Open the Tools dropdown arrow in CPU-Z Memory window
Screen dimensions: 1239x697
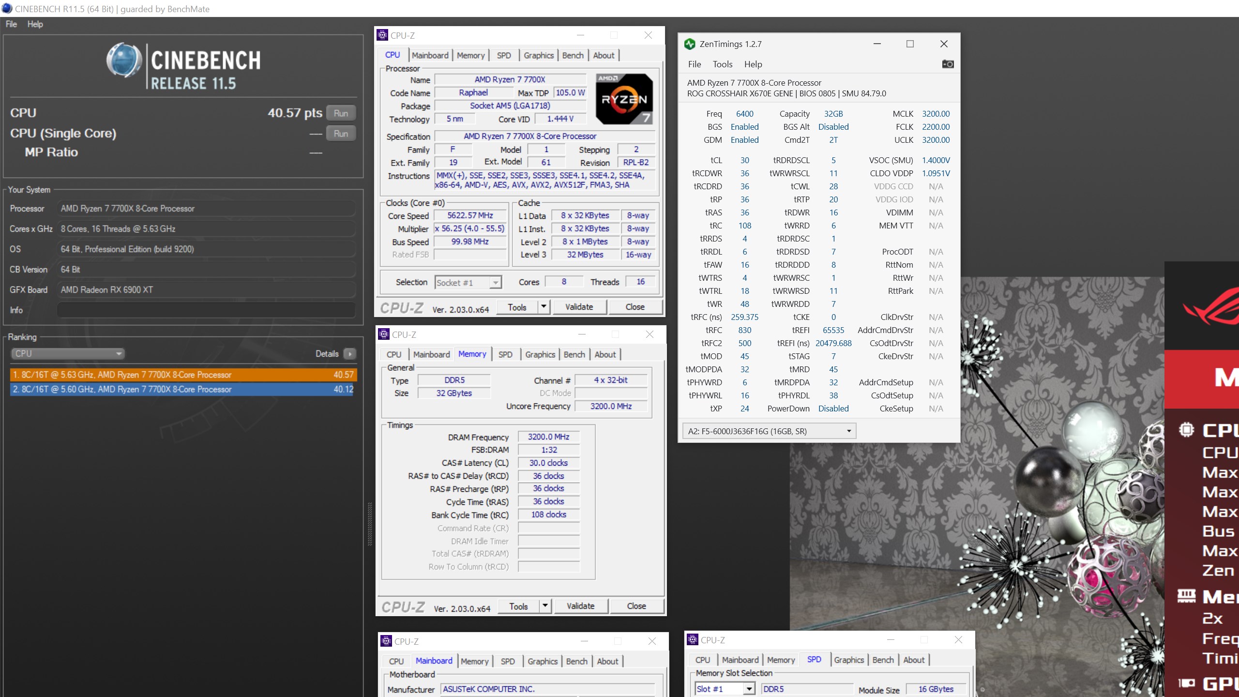545,606
